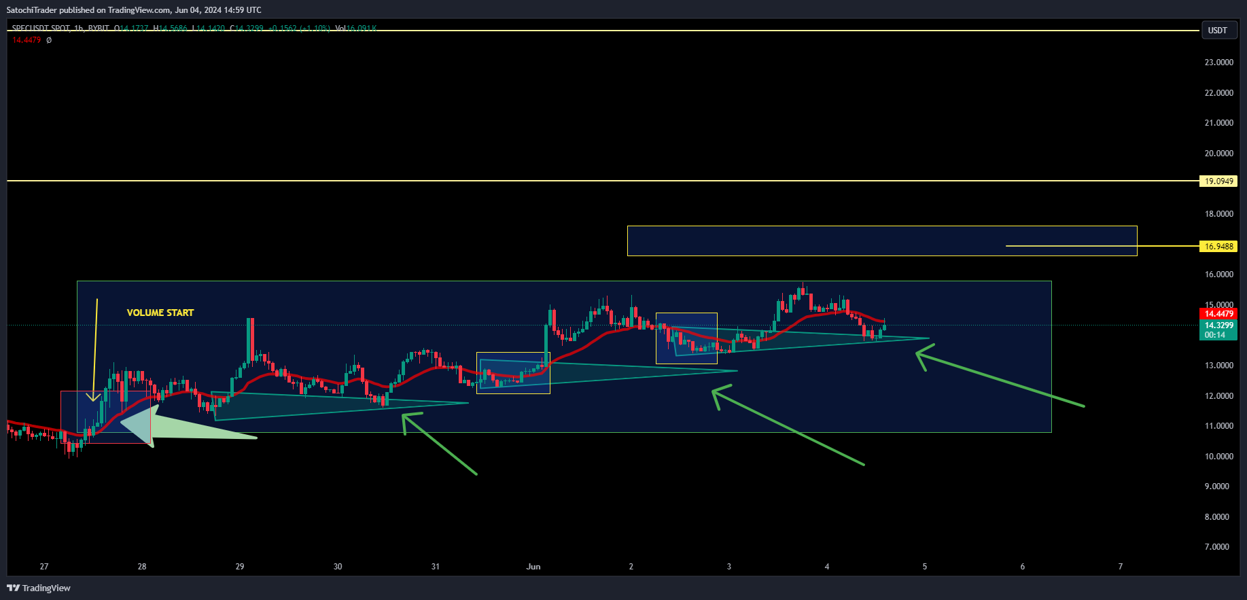Click the SatochiTrader published header text
Viewport: 1247px width, 600px height.
[x=134, y=10]
